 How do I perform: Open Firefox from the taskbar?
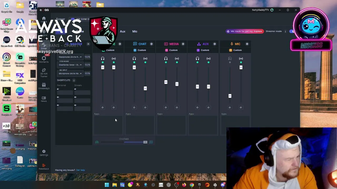(x=184, y=185)
